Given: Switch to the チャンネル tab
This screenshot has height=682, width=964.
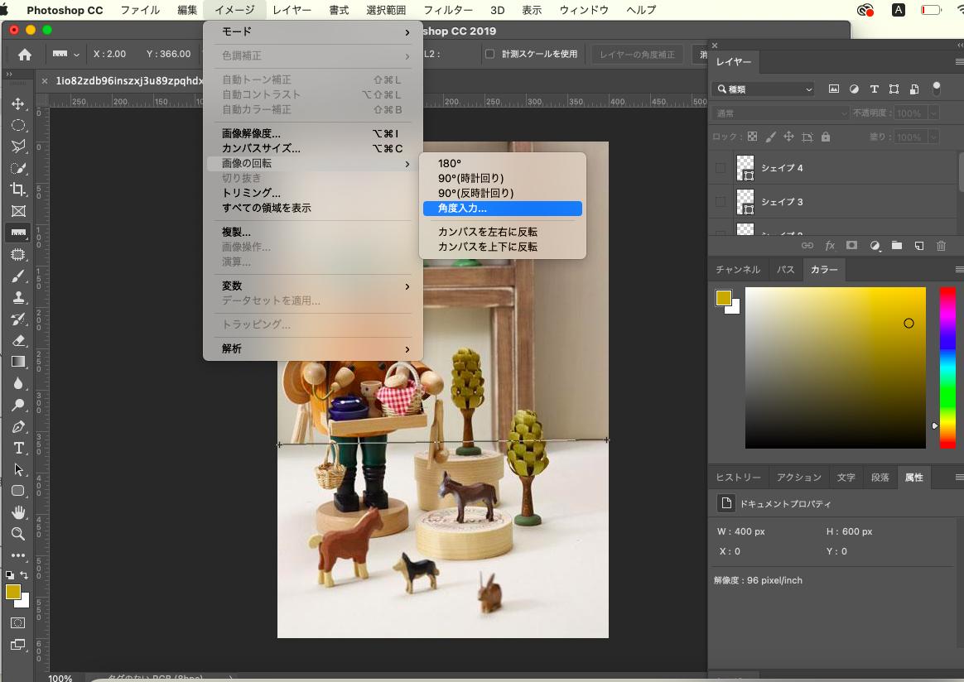Looking at the screenshot, I should pyautogui.click(x=738, y=269).
